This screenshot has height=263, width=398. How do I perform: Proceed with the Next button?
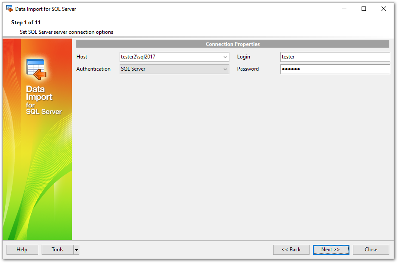pos(331,250)
